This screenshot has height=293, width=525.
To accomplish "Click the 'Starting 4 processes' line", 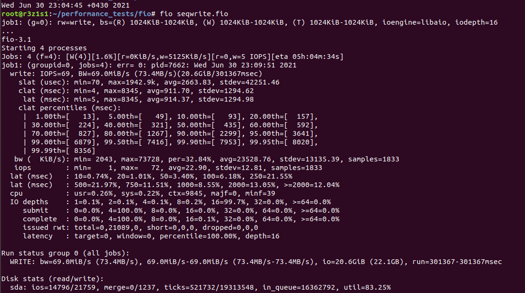I will pos(44,48).
